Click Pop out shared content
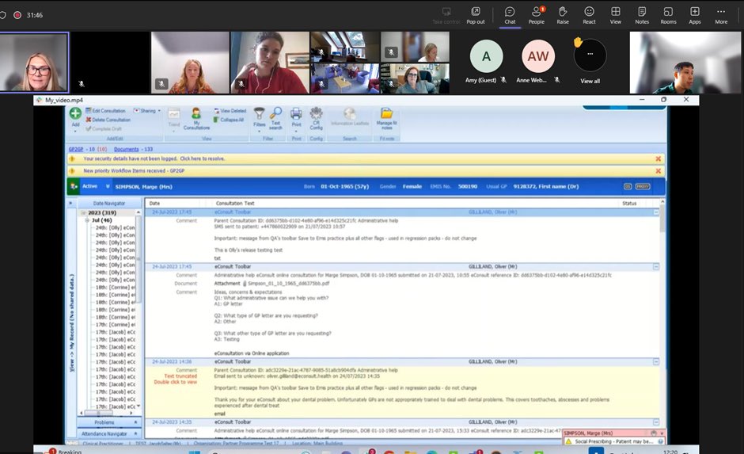The width and height of the screenshot is (744, 454). click(476, 15)
